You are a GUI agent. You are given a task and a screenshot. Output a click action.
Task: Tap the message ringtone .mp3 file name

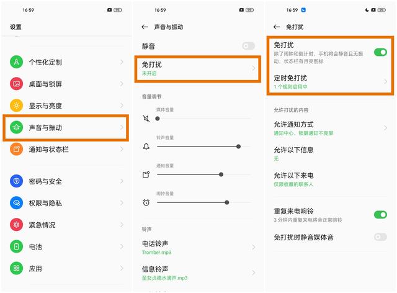pyautogui.click(x=164, y=278)
